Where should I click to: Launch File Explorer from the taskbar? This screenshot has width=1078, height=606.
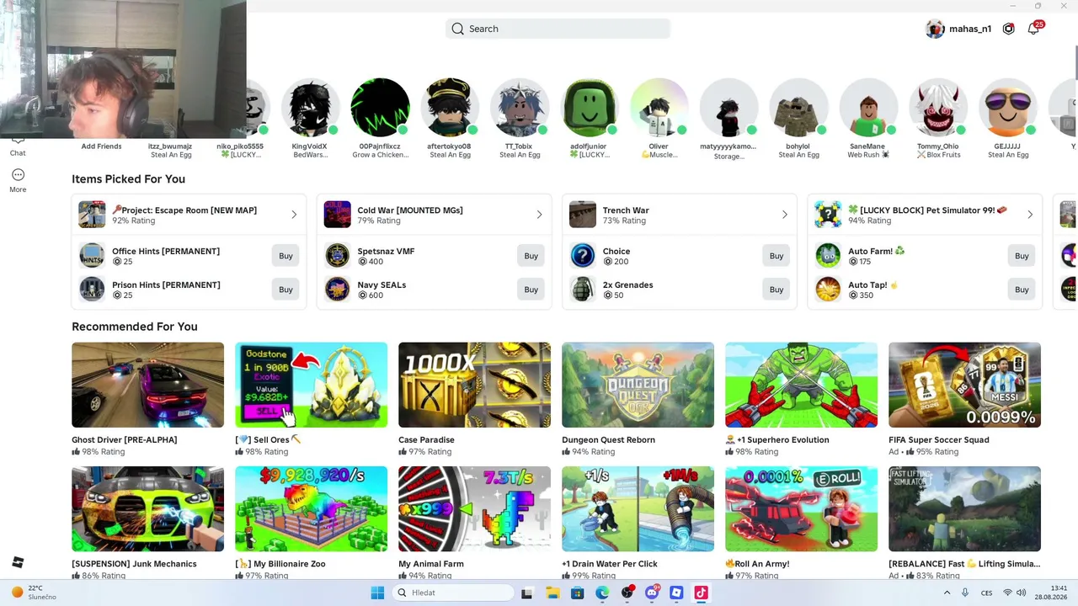pyautogui.click(x=552, y=593)
